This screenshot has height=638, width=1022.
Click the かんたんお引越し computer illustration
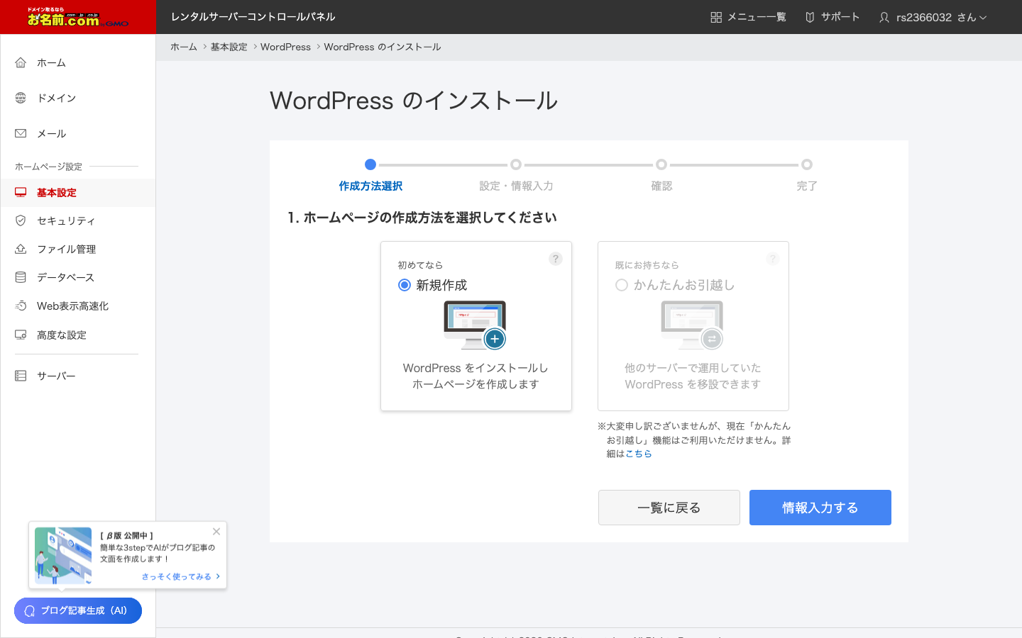[693, 325]
